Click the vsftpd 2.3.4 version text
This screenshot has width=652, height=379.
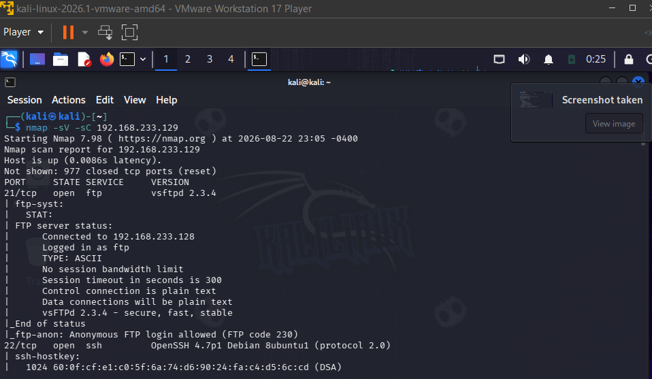pyautogui.click(x=183, y=193)
